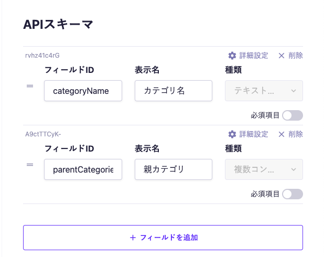Click the X delete icon for parentCategories
The image size is (324, 257).
(x=282, y=134)
